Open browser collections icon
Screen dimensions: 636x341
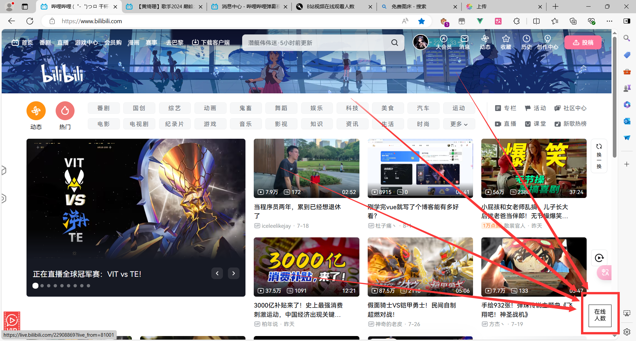[x=573, y=21]
